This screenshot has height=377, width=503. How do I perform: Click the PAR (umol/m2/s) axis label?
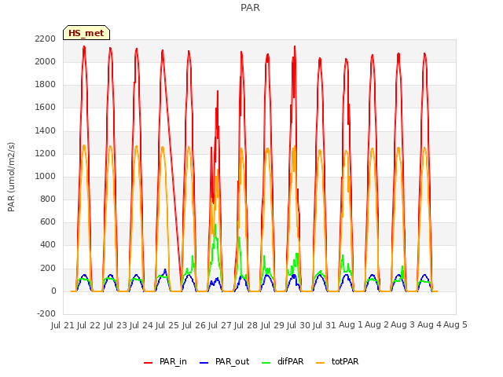pos(11,177)
